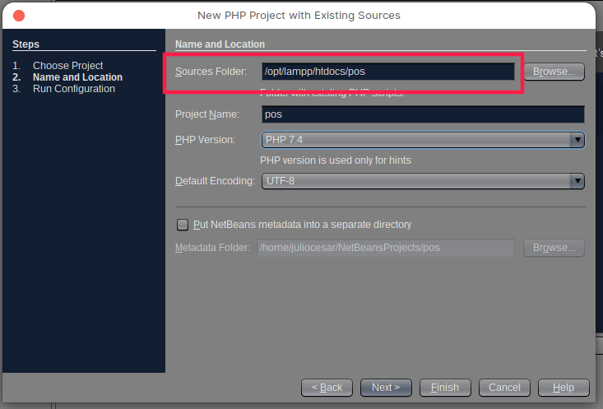
Task: Click the Sources Folder path field
Action: [x=387, y=72]
